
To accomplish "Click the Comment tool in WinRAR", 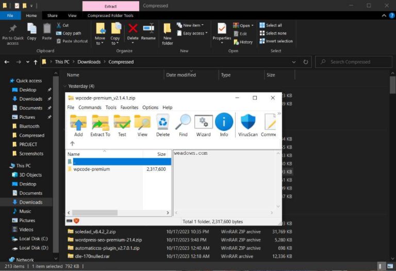I will 269,125.
